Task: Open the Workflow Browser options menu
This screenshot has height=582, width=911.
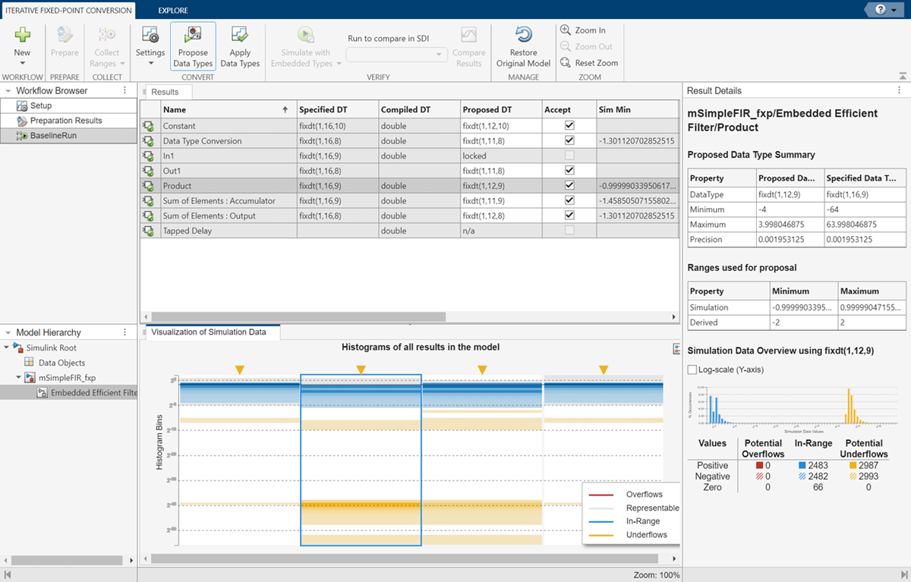Action: [x=125, y=90]
